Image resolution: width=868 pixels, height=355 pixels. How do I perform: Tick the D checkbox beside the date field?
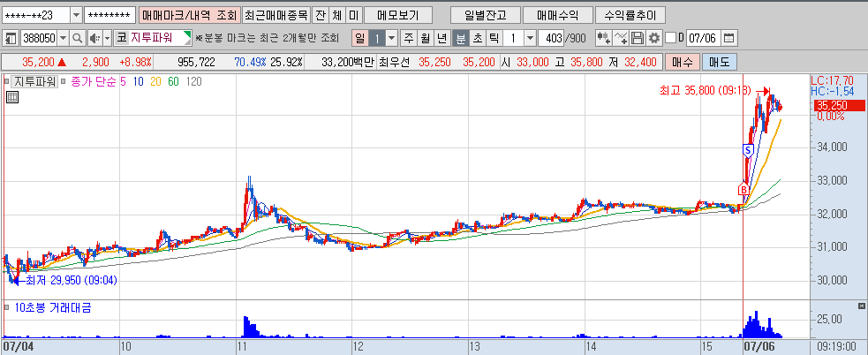point(670,38)
